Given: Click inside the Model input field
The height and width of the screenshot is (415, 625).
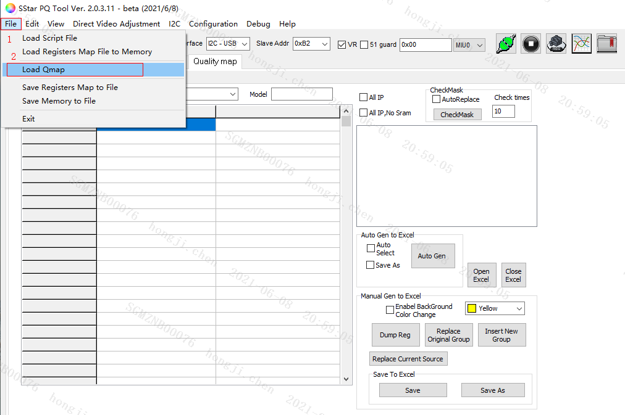Looking at the screenshot, I should point(302,94).
